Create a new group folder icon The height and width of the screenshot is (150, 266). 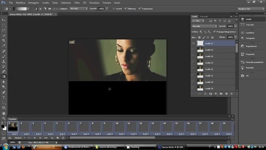tap(221, 94)
